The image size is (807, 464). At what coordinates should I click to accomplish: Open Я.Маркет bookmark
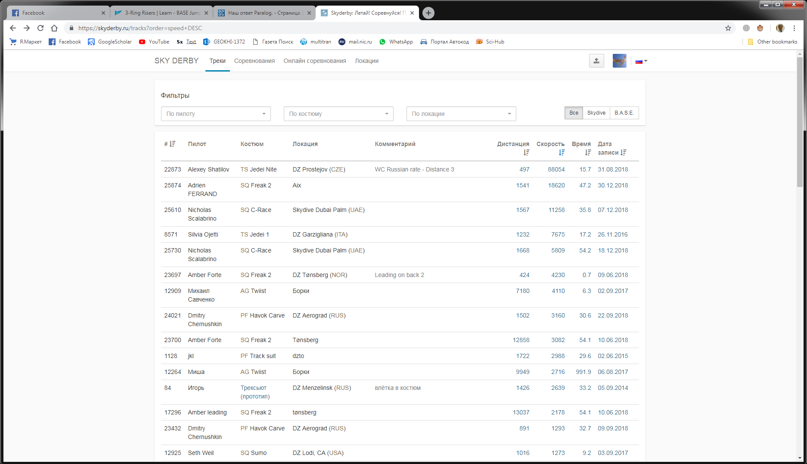[26, 42]
